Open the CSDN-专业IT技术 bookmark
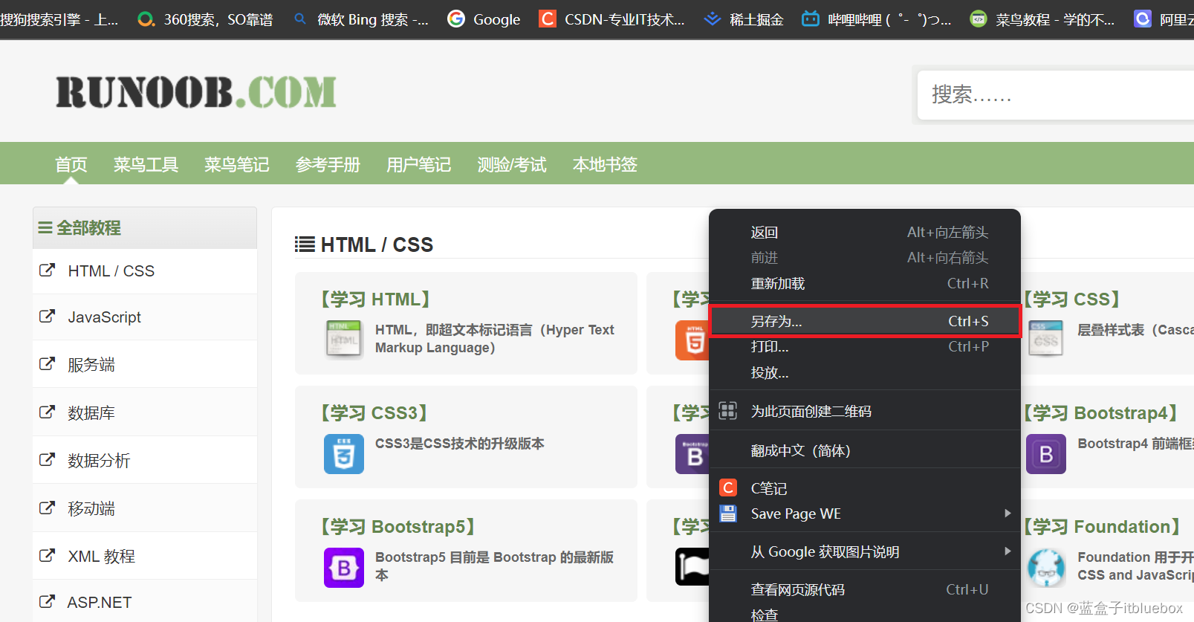Viewport: 1194px width, 622px height. click(611, 19)
